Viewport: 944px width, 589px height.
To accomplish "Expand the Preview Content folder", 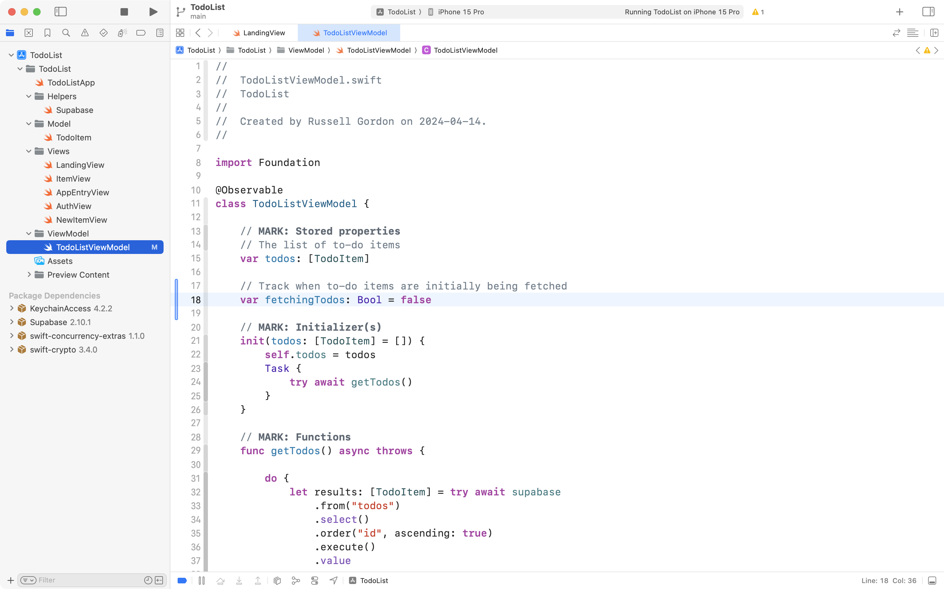I will click(x=29, y=275).
